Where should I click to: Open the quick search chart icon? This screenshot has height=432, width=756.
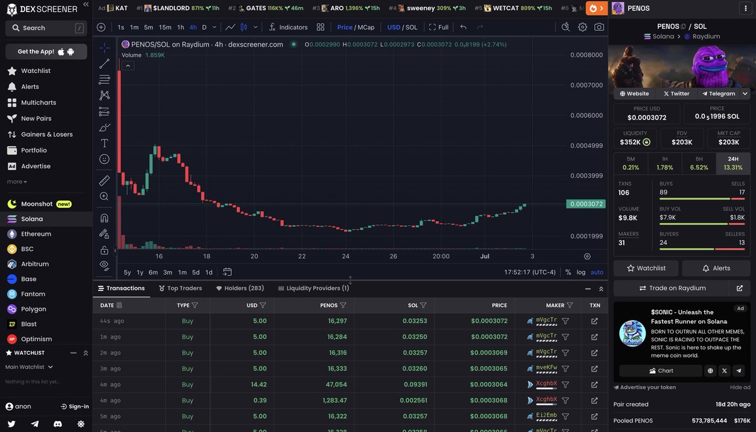coord(566,27)
